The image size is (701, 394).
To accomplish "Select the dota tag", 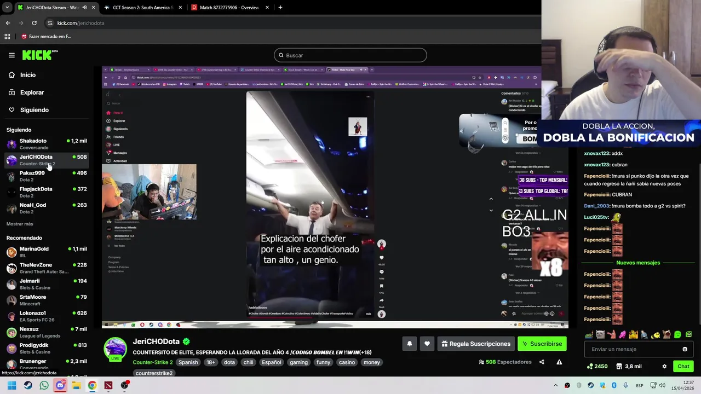I will (229, 362).
